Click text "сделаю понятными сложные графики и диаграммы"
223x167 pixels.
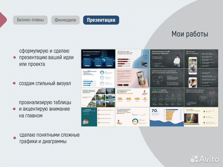point(50,138)
